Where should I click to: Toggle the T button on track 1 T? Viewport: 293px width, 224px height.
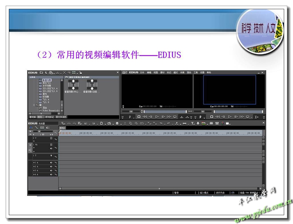pos(51,156)
